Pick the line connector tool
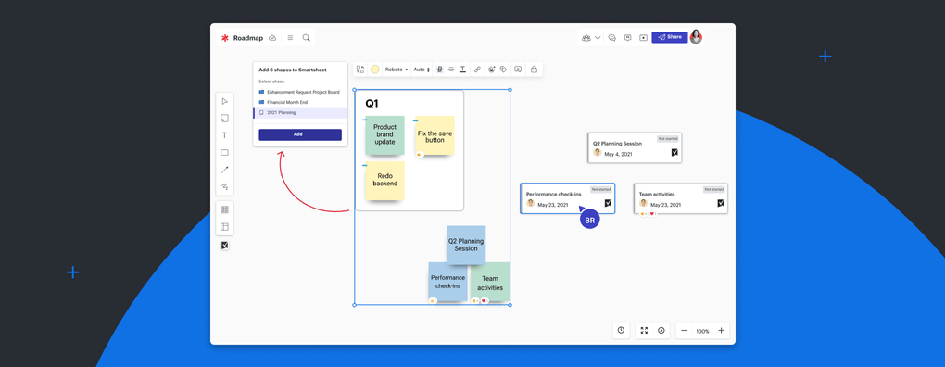 [x=225, y=170]
